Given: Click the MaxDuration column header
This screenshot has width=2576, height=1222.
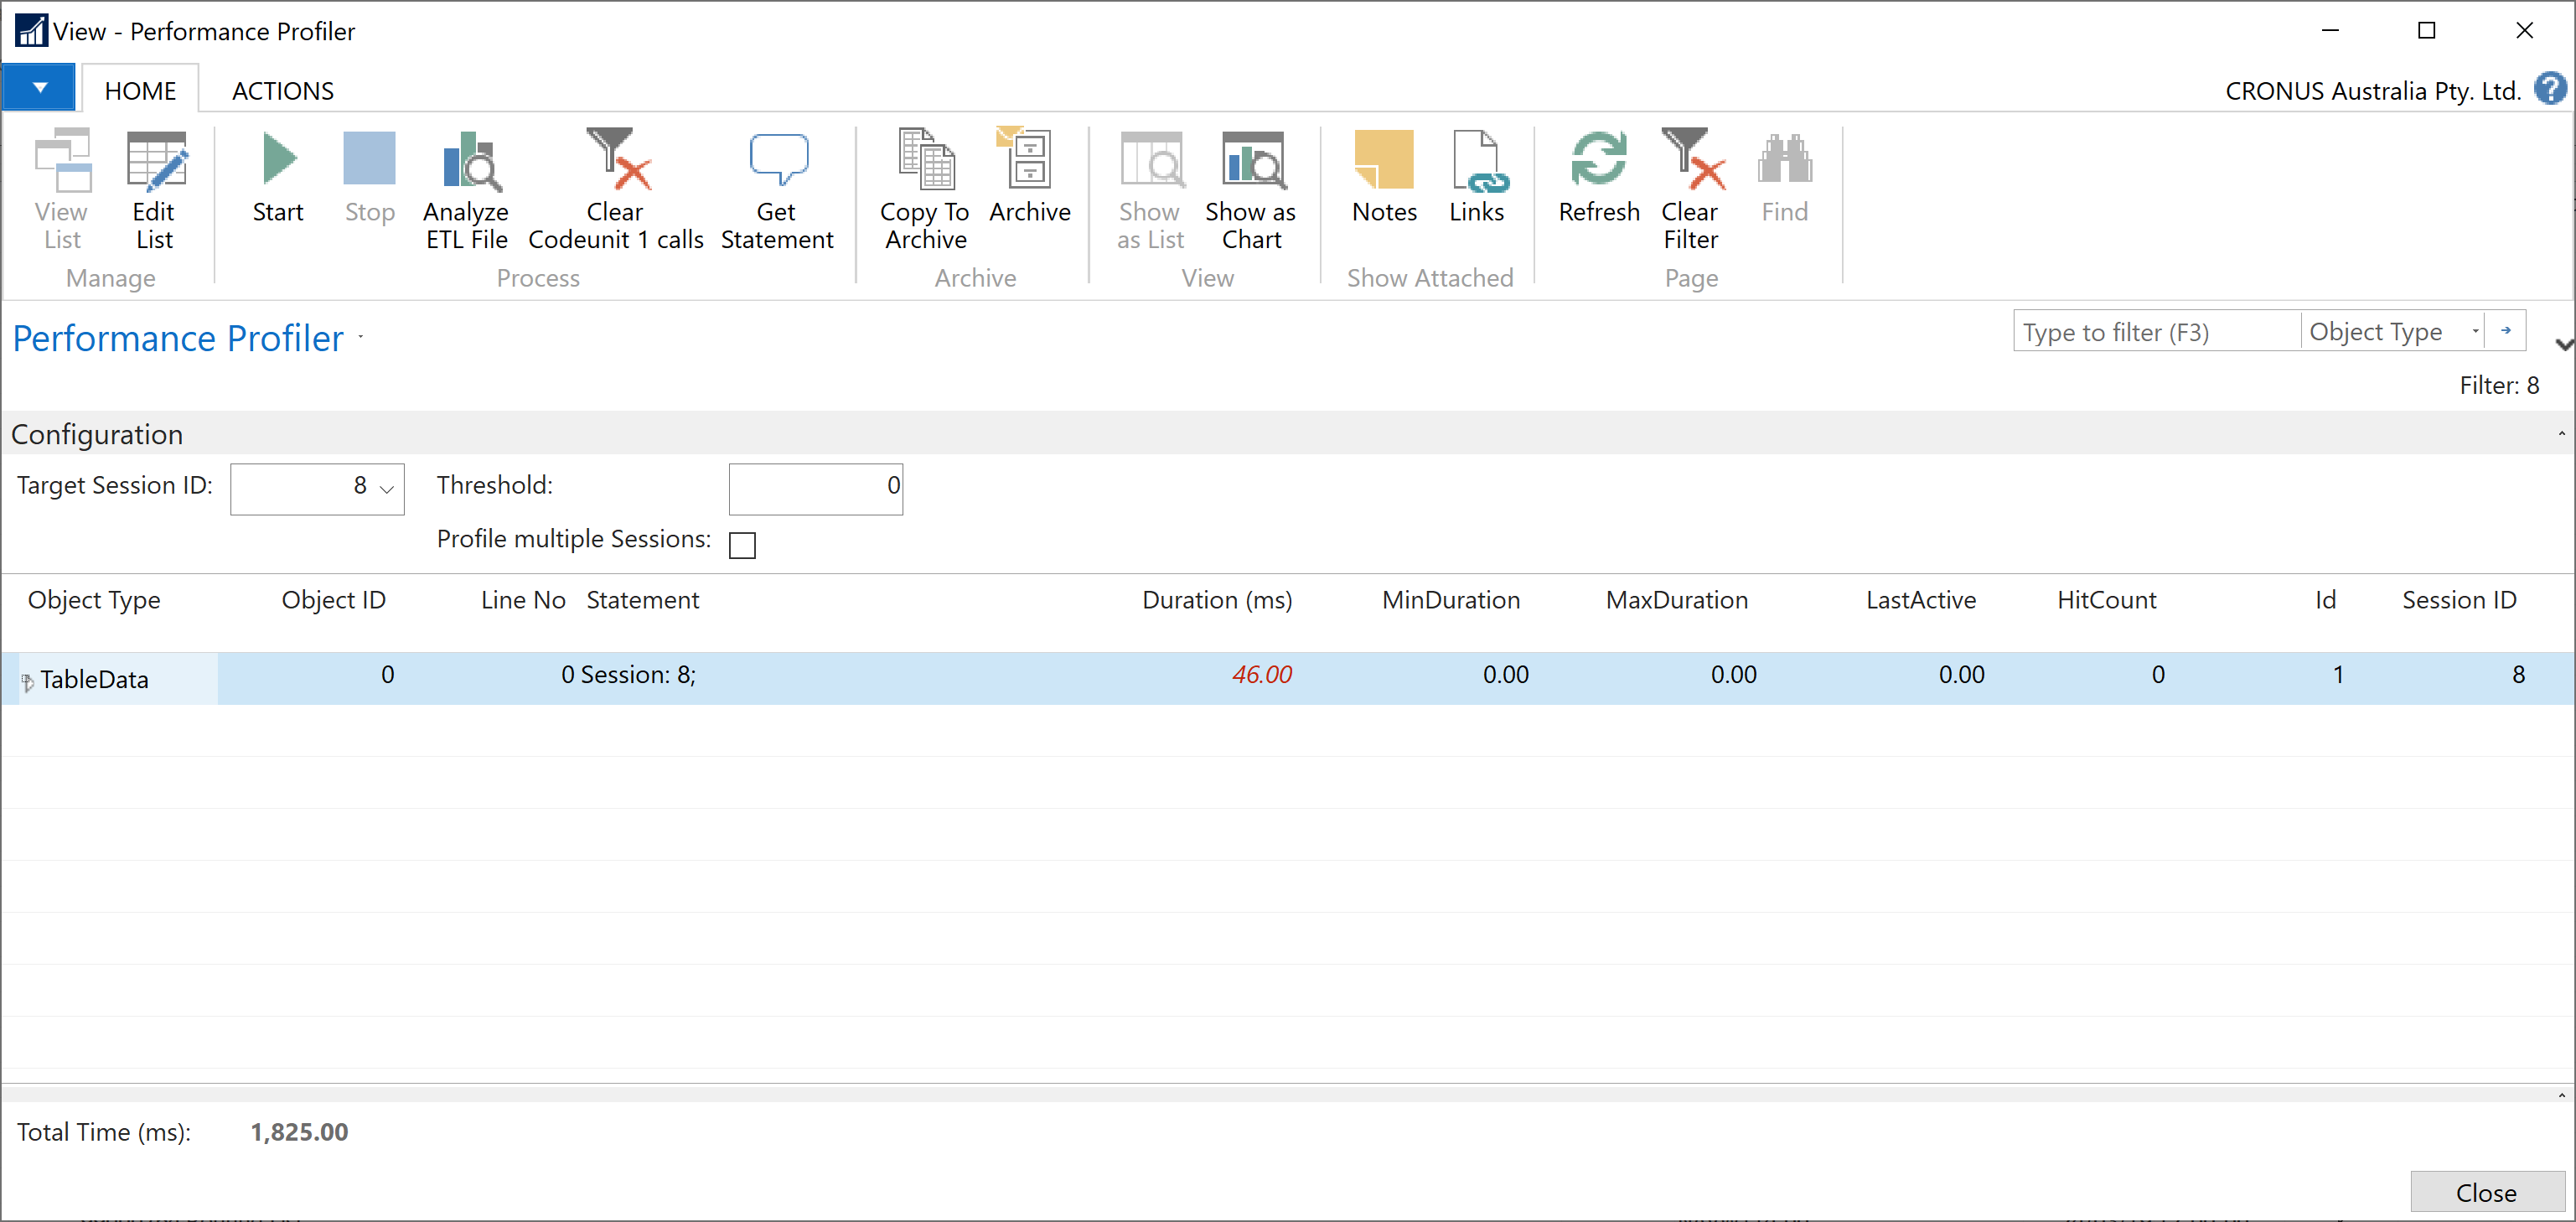Looking at the screenshot, I should 1677,600.
